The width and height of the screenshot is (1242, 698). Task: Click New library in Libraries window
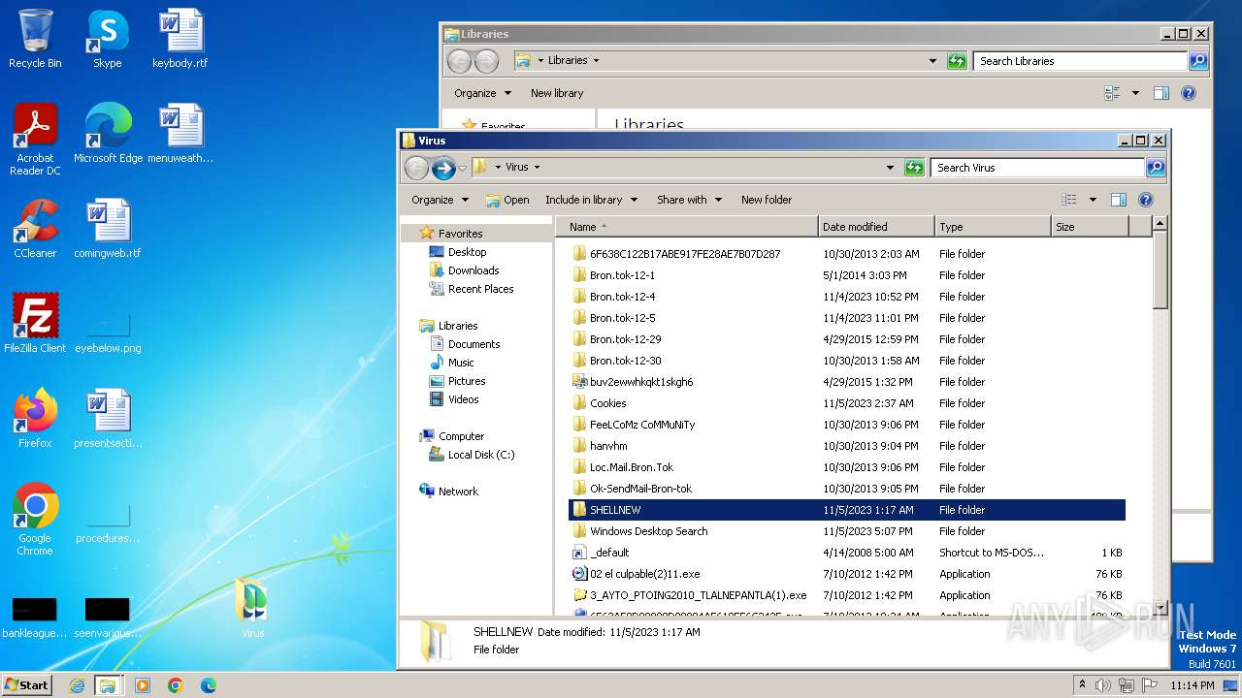[x=557, y=93]
